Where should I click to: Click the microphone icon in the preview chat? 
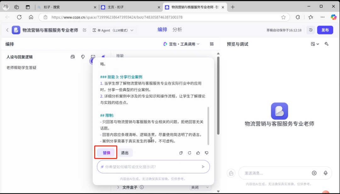[x=326, y=173]
